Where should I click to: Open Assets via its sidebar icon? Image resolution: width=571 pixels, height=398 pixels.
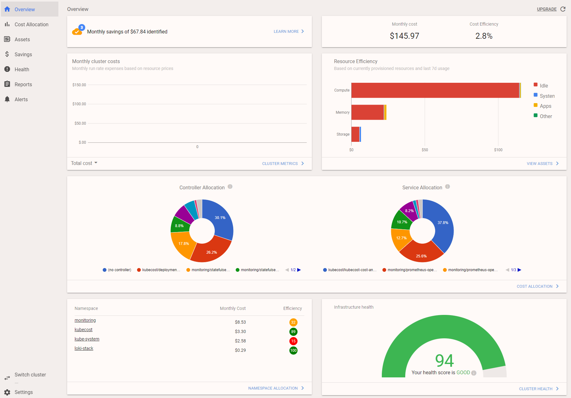(7, 39)
